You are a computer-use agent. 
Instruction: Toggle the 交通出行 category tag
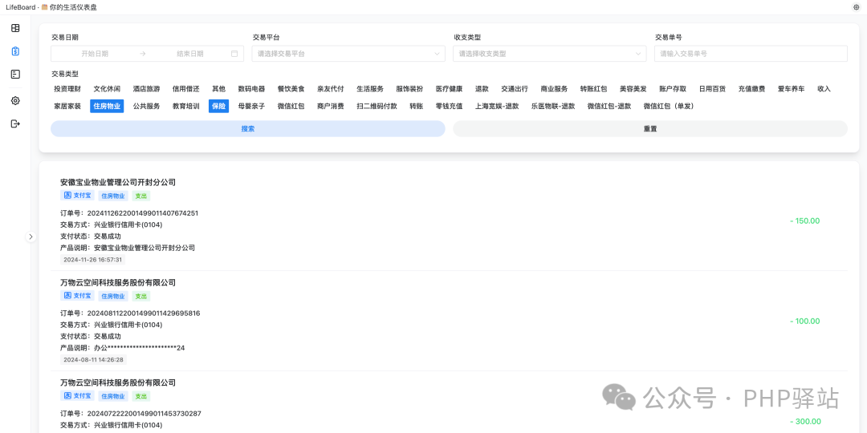pyautogui.click(x=515, y=89)
